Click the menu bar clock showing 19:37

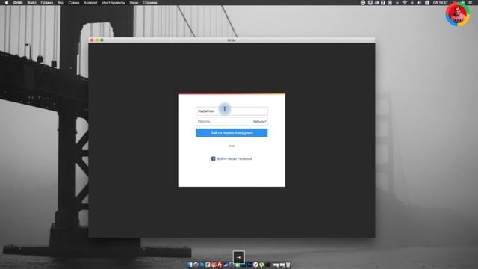pyautogui.click(x=441, y=3)
